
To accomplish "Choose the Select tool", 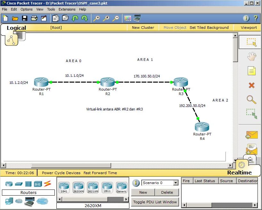I will click(x=251, y=42).
